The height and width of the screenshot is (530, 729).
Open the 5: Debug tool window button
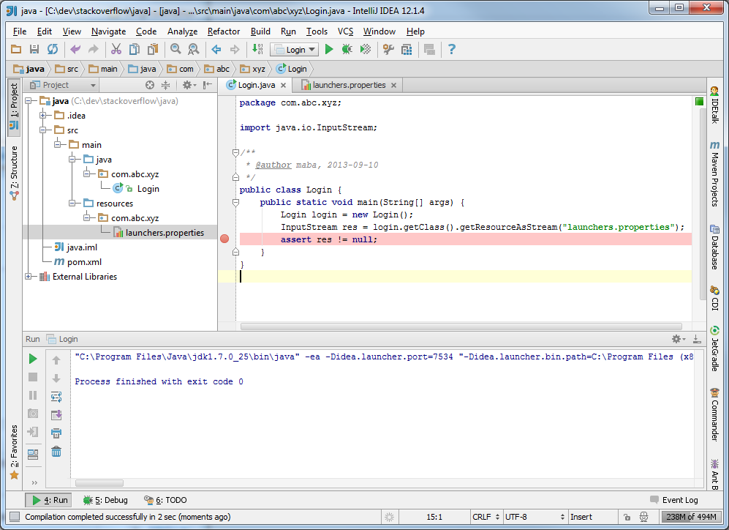click(105, 500)
